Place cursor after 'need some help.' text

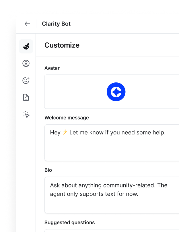coord(166,132)
